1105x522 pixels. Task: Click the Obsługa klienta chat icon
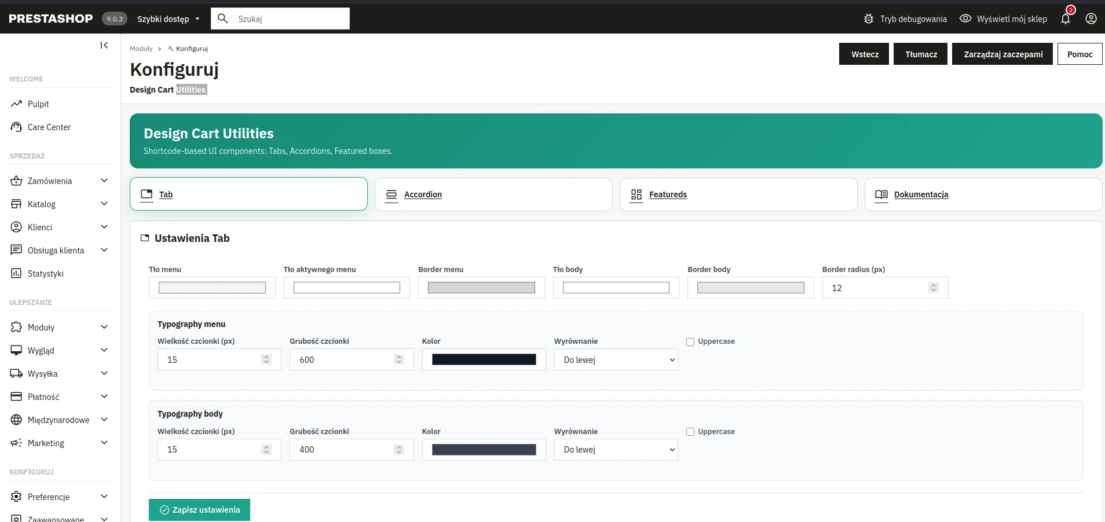pos(16,251)
